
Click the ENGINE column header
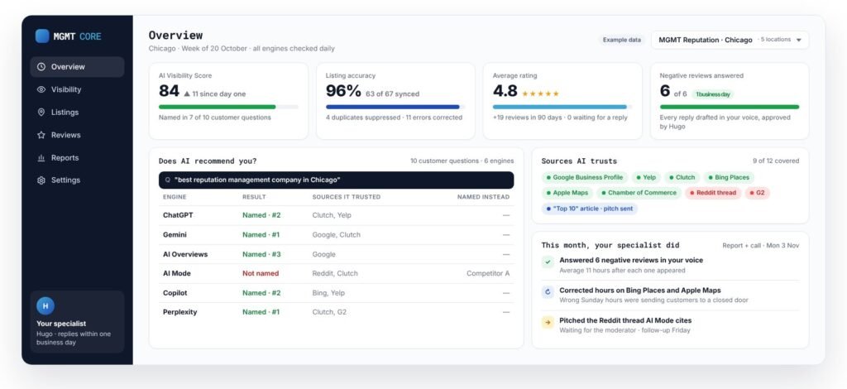pyautogui.click(x=175, y=197)
